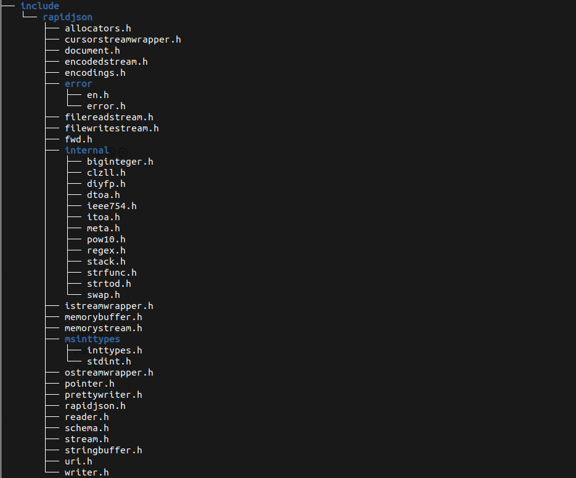Select diyfp.h entry
The width and height of the screenshot is (576, 478).
pos(106,184)
